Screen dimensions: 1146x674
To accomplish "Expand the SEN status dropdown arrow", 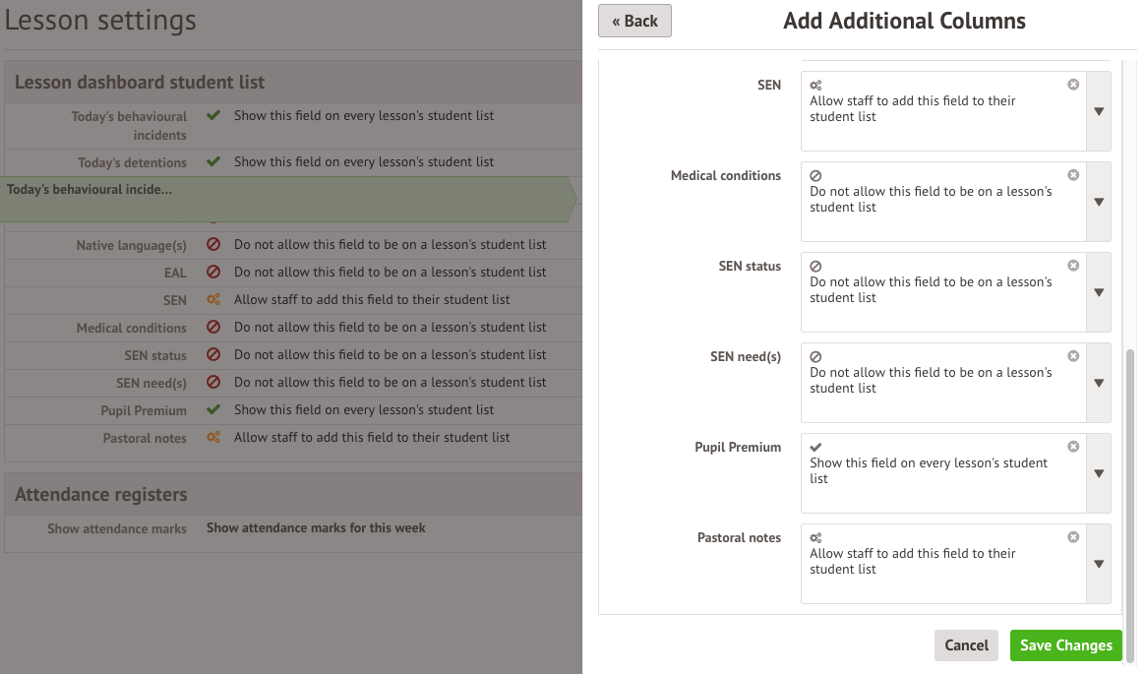I will coord(1099,292).
